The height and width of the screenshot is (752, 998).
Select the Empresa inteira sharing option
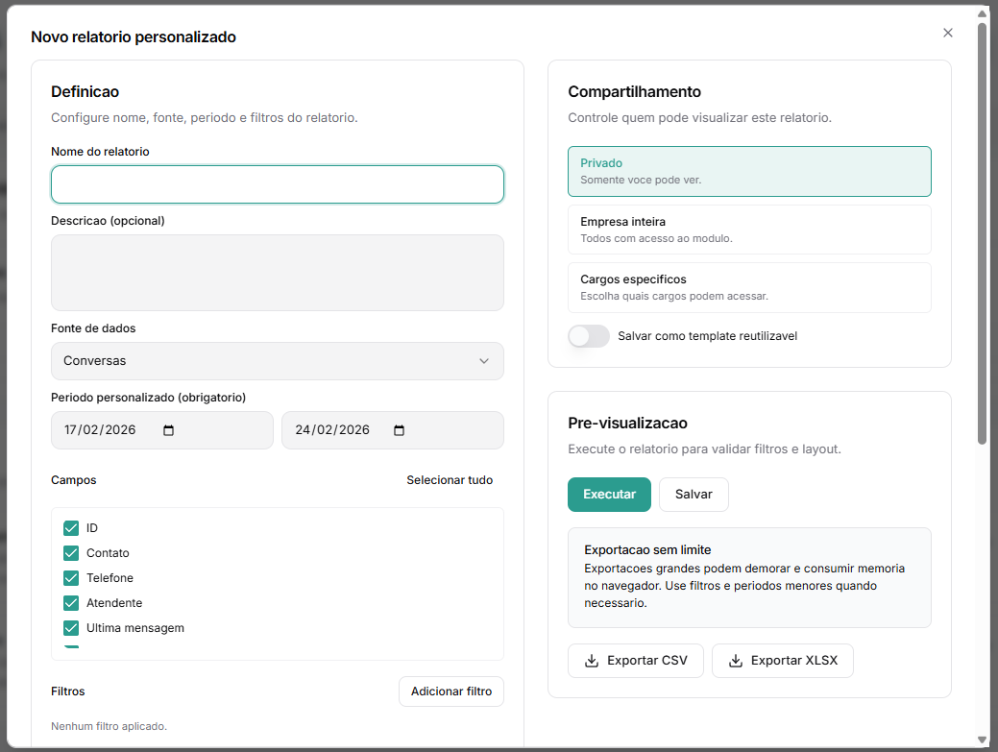[749, 230]
